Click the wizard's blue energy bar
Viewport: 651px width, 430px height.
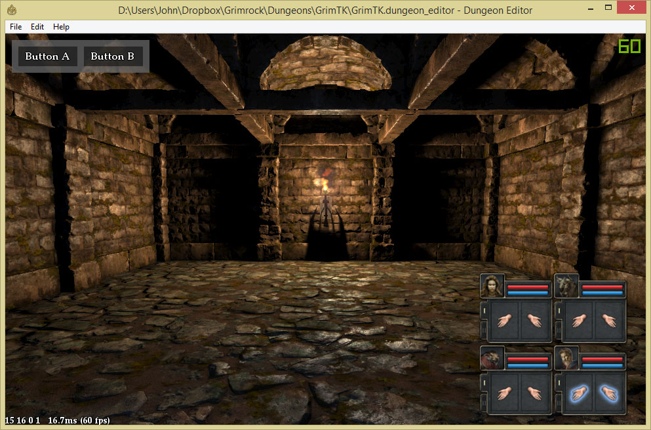pos(602,366)
